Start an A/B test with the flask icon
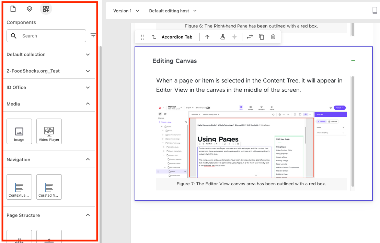 (222, 37)
